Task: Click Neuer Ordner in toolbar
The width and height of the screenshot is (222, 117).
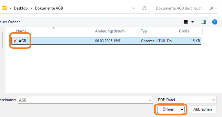Action: pos(10,22)
